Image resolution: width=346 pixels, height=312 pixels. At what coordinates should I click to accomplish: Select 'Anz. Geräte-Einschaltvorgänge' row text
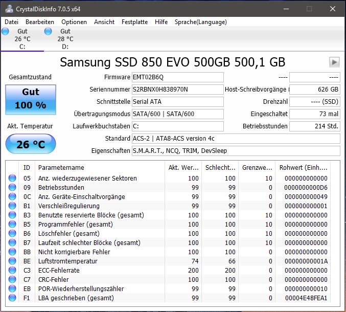[81, 197]
